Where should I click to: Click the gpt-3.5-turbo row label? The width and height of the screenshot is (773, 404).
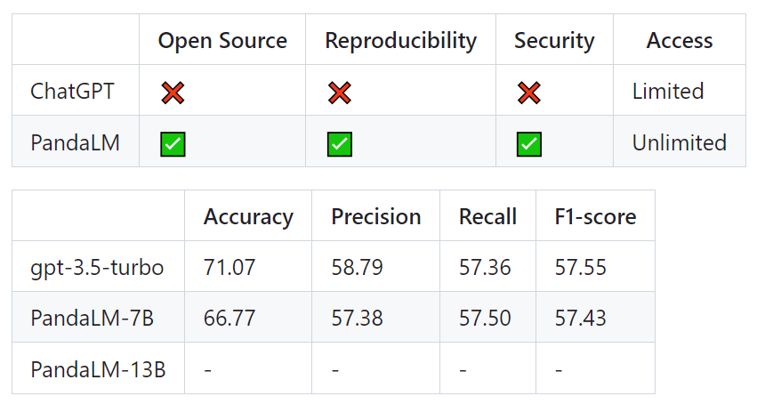coord(97,267)
